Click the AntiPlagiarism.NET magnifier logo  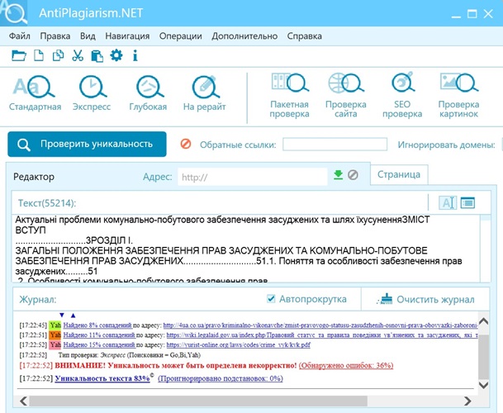(x=14, y=13)
